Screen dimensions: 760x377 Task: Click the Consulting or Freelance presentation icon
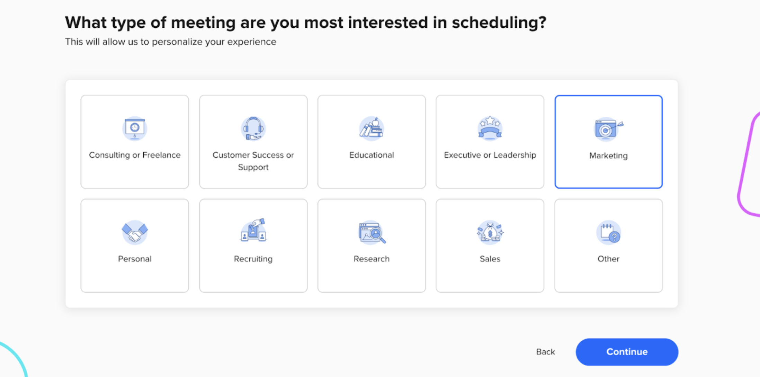coord(135,128)
